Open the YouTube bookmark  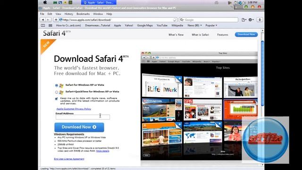162,25
